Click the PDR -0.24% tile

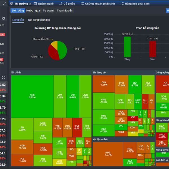121,84
